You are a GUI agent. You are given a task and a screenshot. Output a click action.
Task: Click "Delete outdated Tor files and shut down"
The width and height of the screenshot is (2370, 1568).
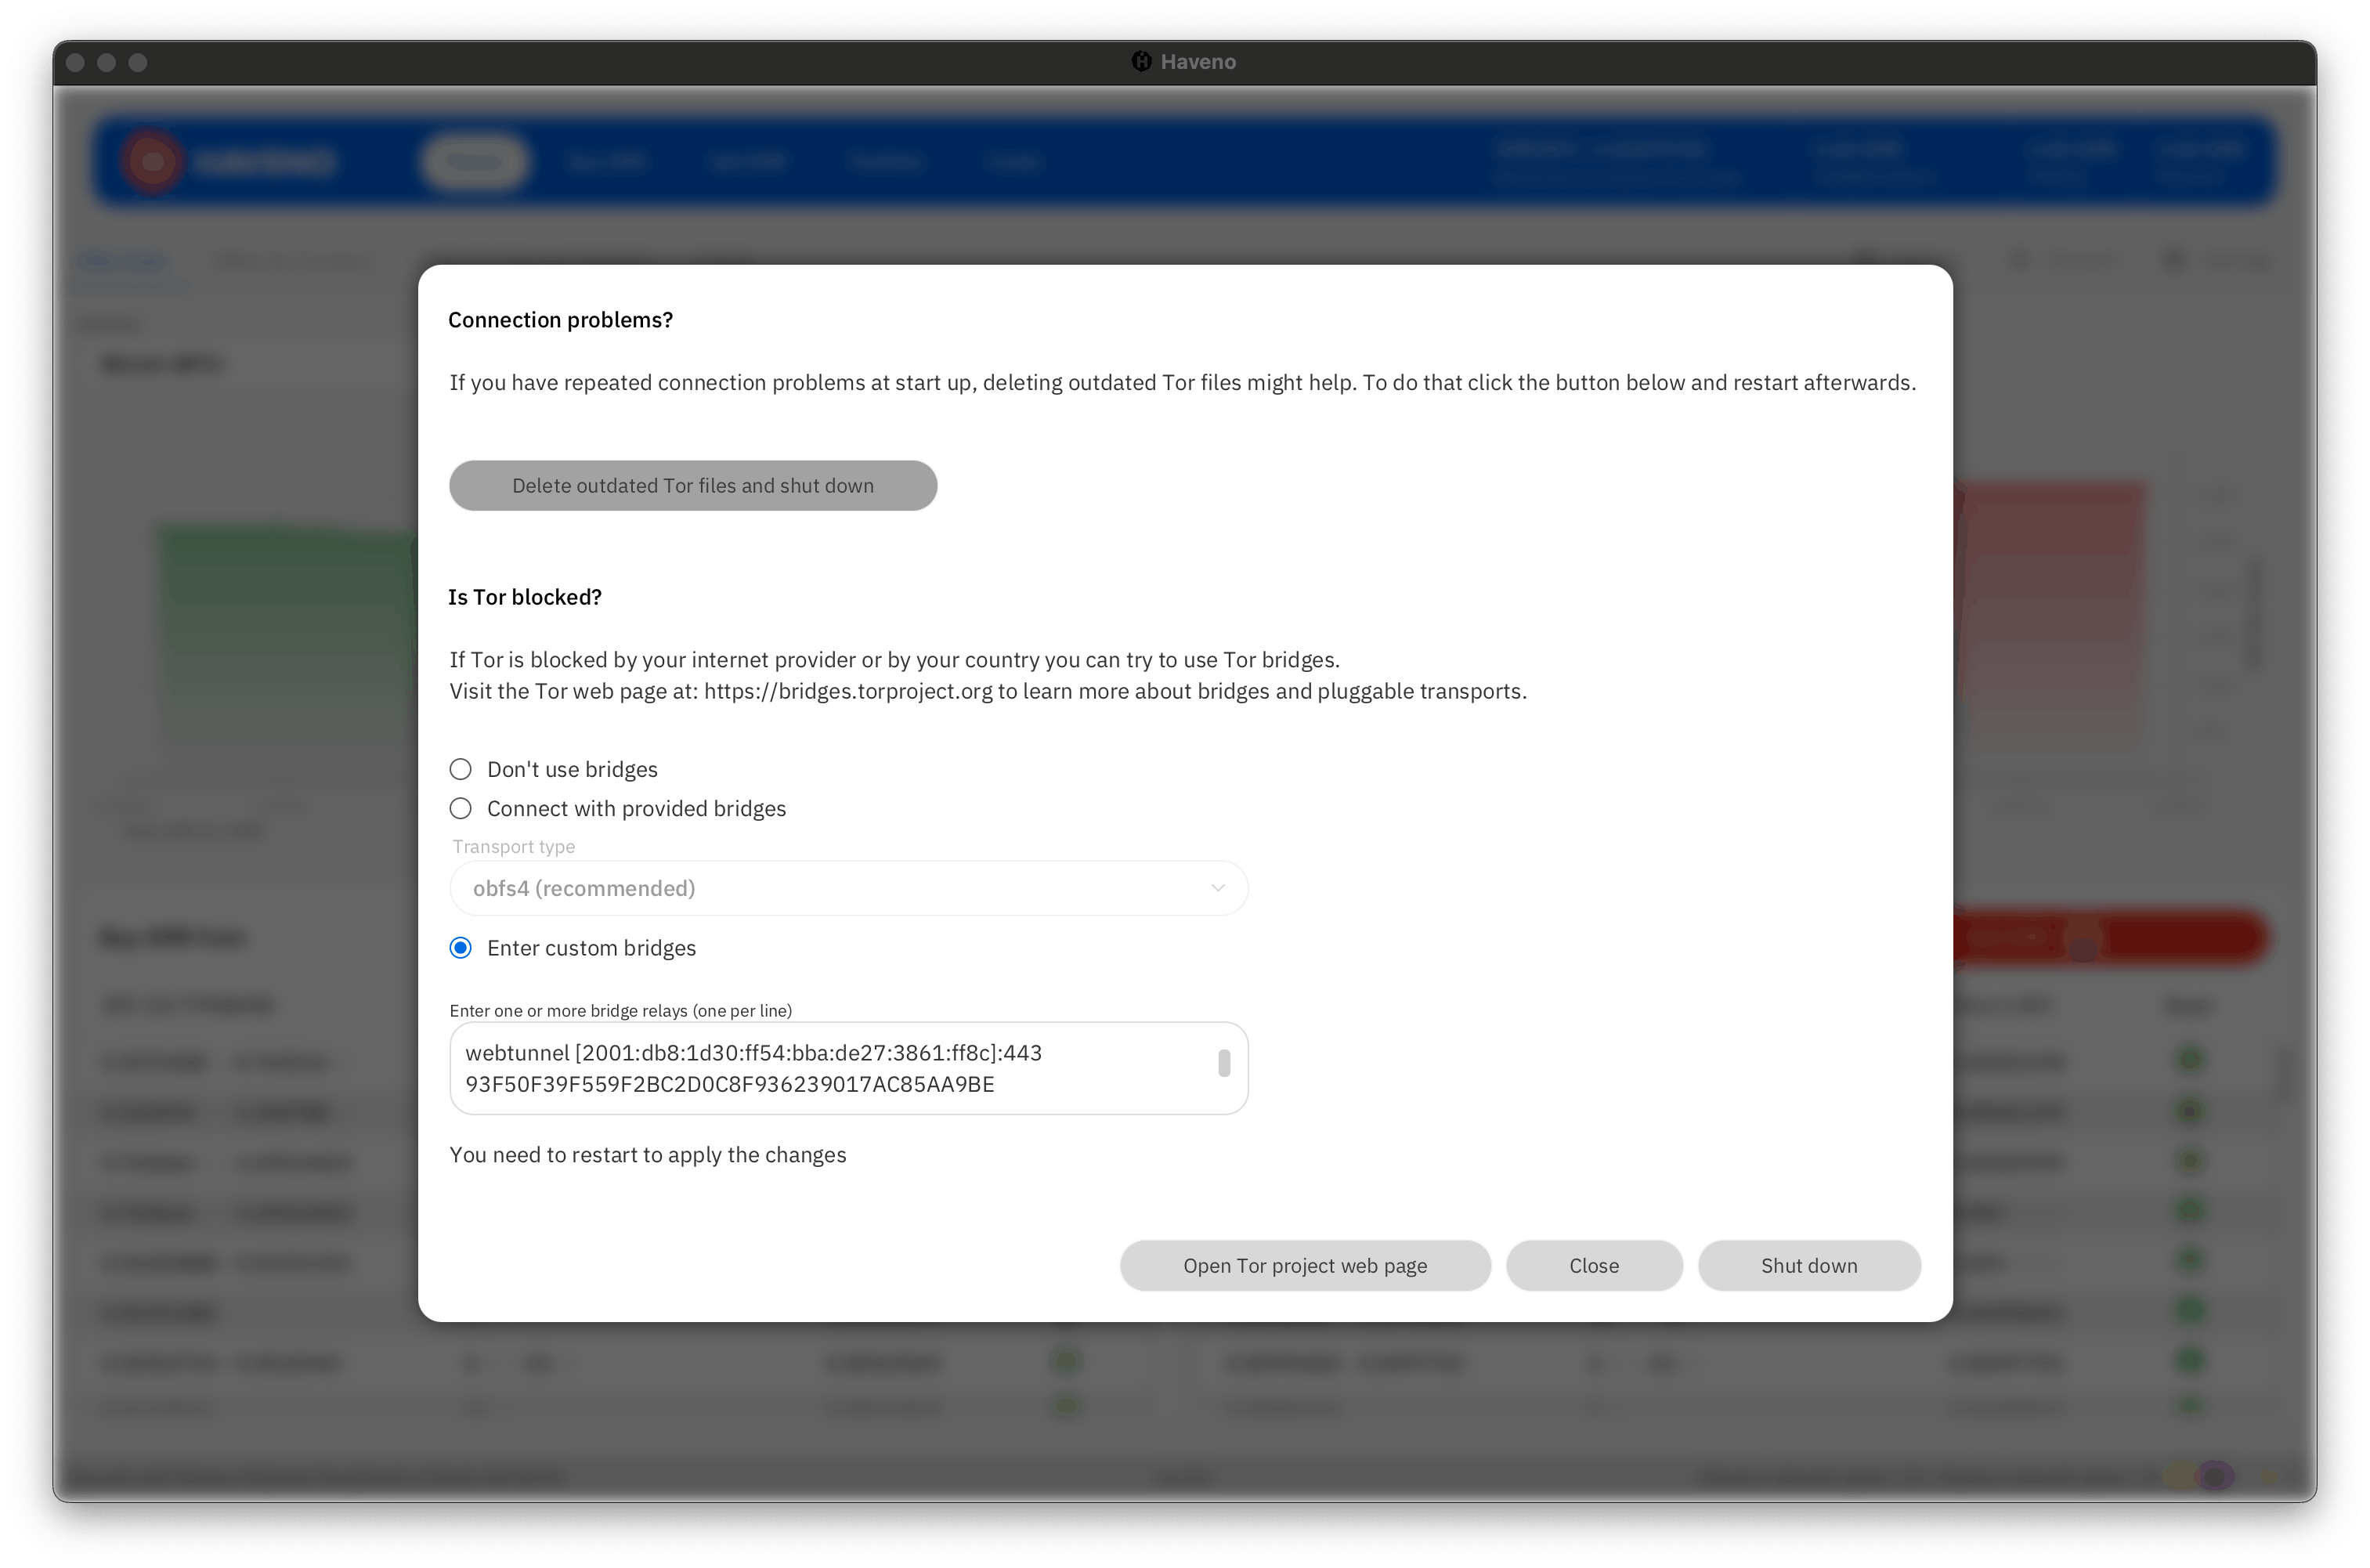[x=693, y=485]
